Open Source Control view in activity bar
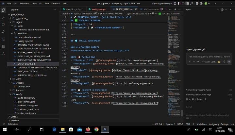Viewport: 235px width, 135px height. [x=4, y=25]
